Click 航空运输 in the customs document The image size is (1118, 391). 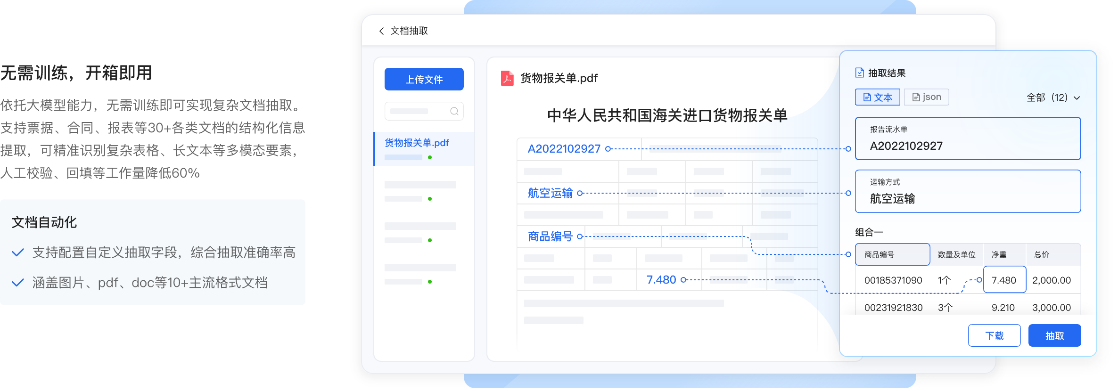[x=550, y=193]
